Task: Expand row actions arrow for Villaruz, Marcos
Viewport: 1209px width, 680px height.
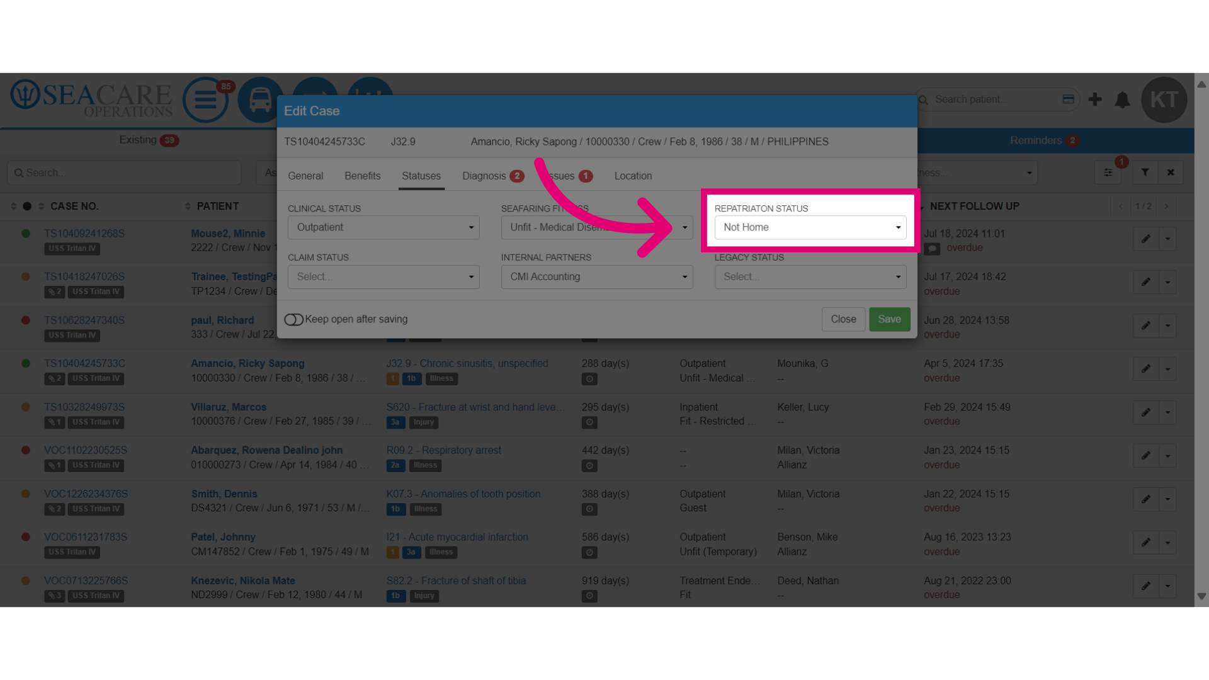Action: (1168, 412)
